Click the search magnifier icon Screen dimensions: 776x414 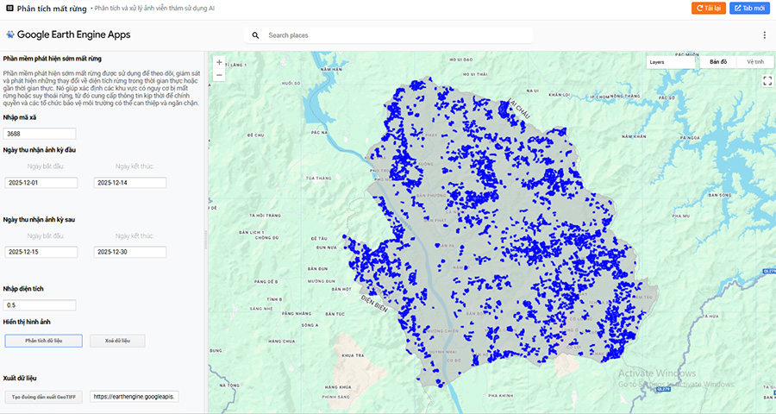pyautogui.click(x=255, y=35)
